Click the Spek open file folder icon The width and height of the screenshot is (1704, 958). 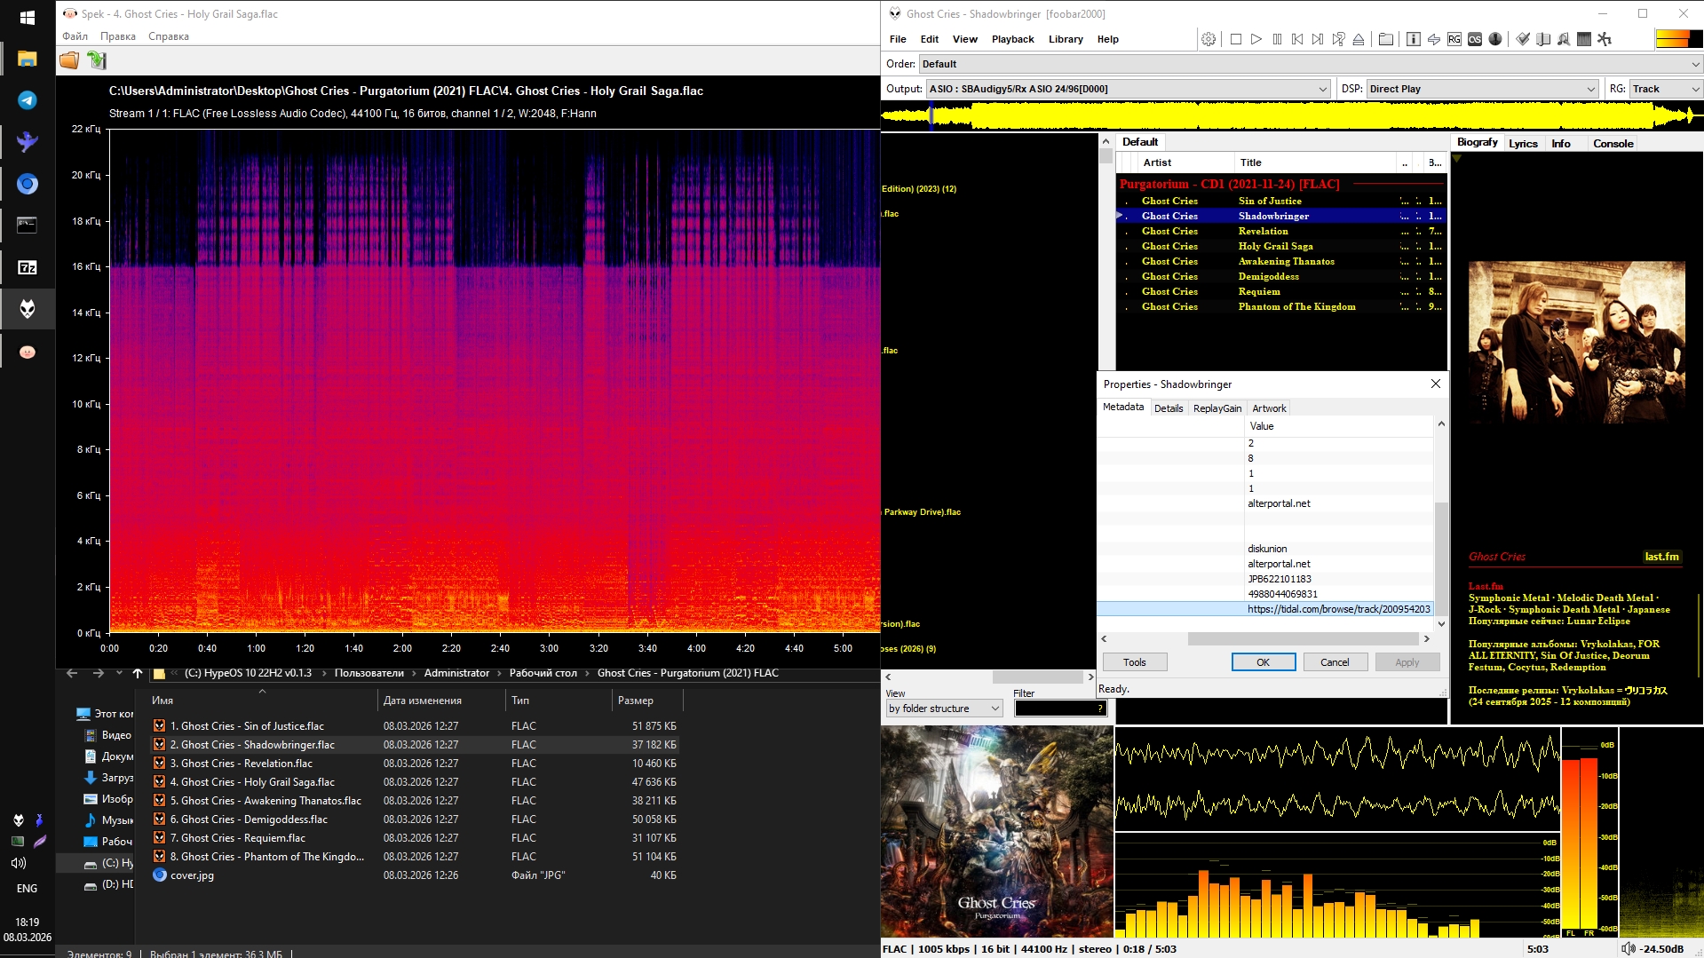(69, 60)
